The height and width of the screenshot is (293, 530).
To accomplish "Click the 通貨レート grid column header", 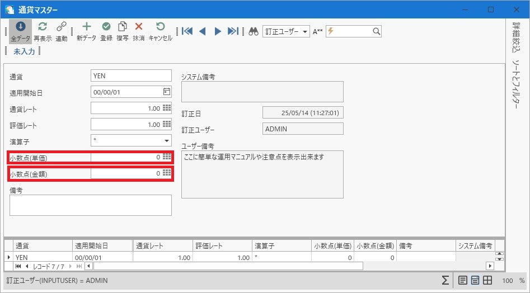I will pyautogui.click(x=163, y=245).
